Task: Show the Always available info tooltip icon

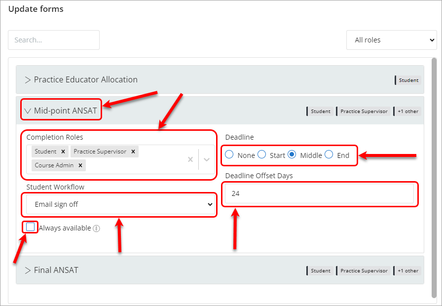Action: [x=96, y=228]
